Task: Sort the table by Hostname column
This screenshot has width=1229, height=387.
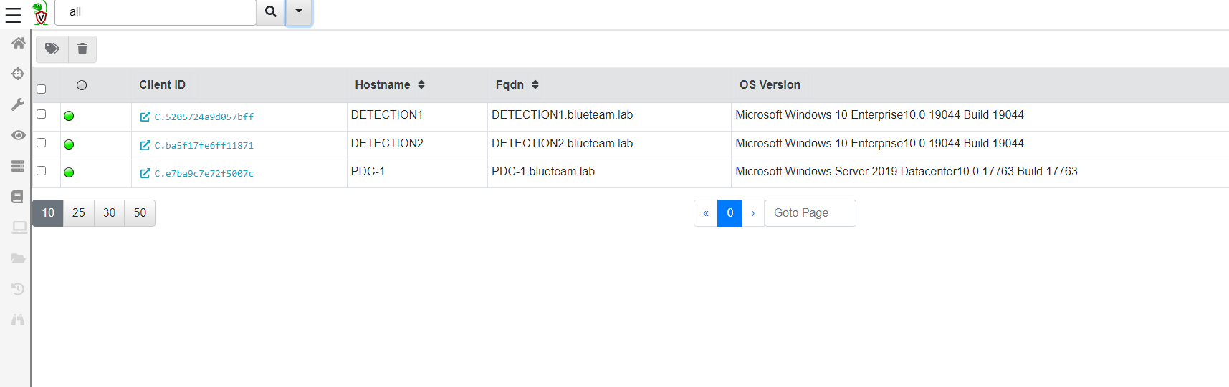Action: click(421, 84)
